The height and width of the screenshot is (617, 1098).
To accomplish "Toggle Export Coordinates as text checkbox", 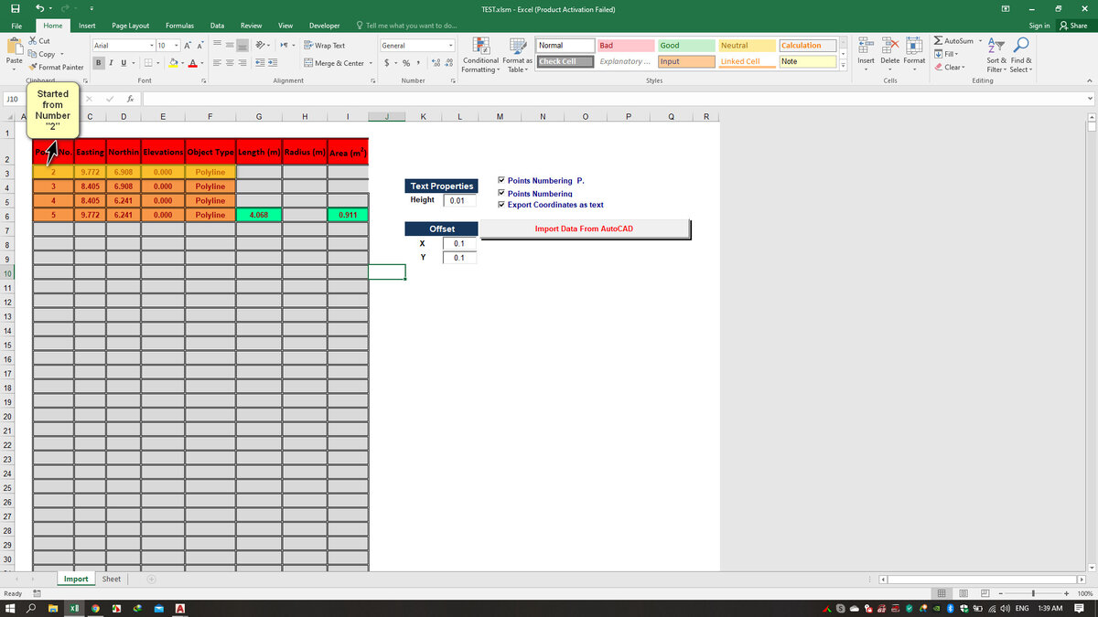I will 501,205.
